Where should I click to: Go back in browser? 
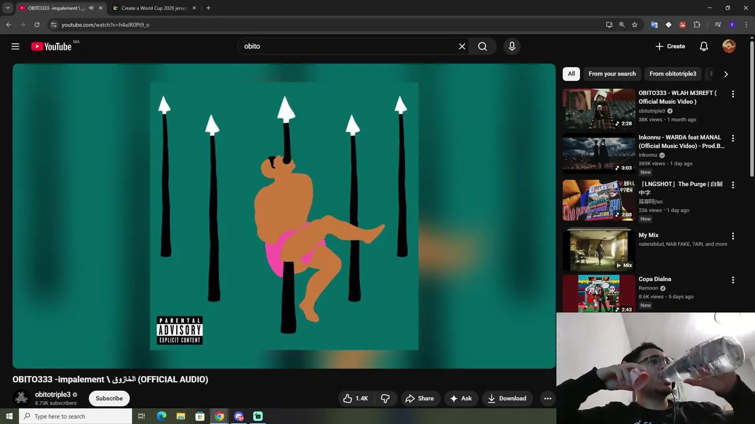click(8, 25)
